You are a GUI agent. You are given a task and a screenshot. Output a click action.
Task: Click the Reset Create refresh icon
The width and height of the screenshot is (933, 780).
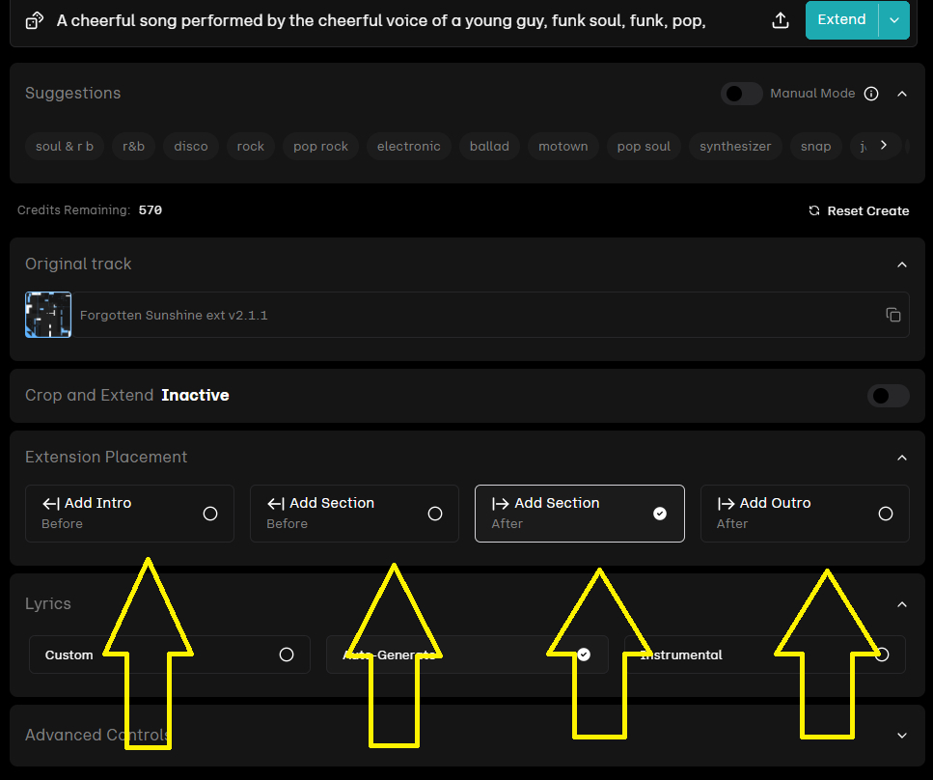814,210
